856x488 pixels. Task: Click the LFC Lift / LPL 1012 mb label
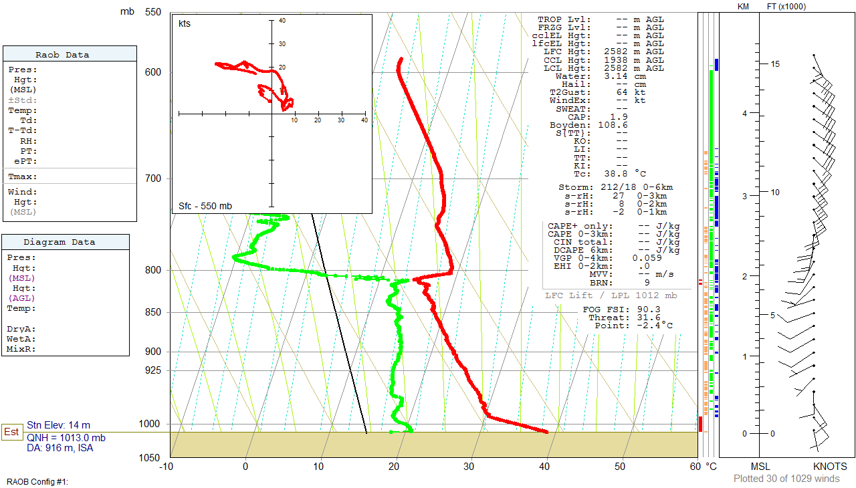point(611,295)
